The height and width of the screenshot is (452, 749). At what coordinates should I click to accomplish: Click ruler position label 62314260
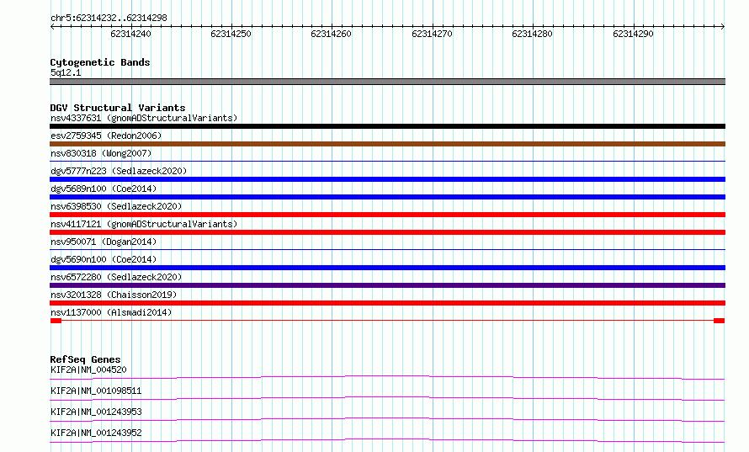pos(331,34)
